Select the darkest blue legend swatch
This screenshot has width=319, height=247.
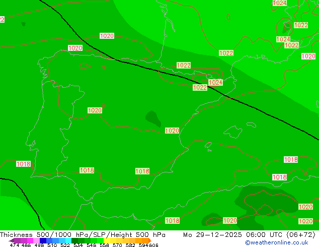click(43, 240)
